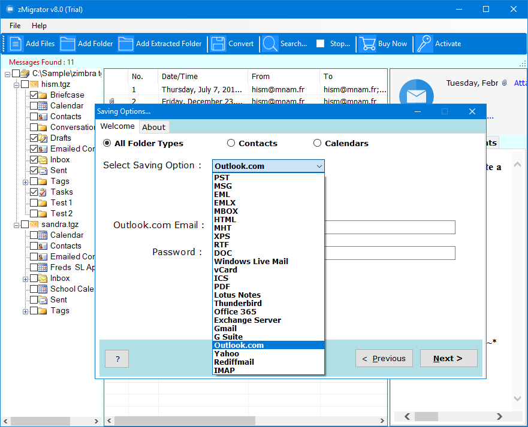The height and width of the screenshot is (427, 528).
Task: Click the Contacts card icon under hism.tgz
Action: tap(43, 116)
